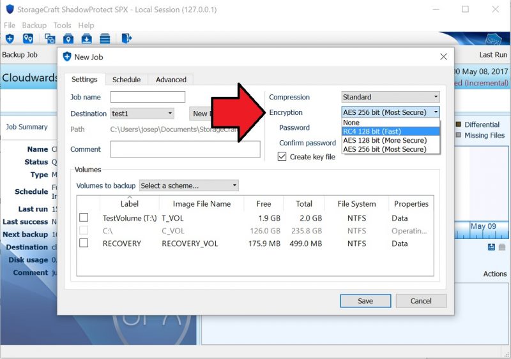Click the stacked-disks toolbar icon
511x359 pixels.
105,39
